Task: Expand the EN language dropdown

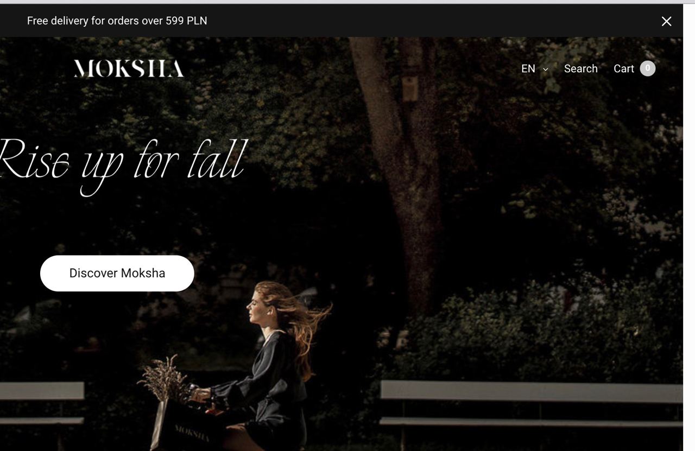Action: [x=535, y=69]
